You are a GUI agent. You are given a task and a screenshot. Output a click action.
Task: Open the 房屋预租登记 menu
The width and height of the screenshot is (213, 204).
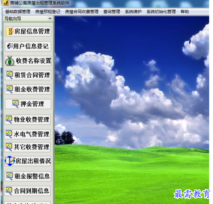[x=47, y=12]
